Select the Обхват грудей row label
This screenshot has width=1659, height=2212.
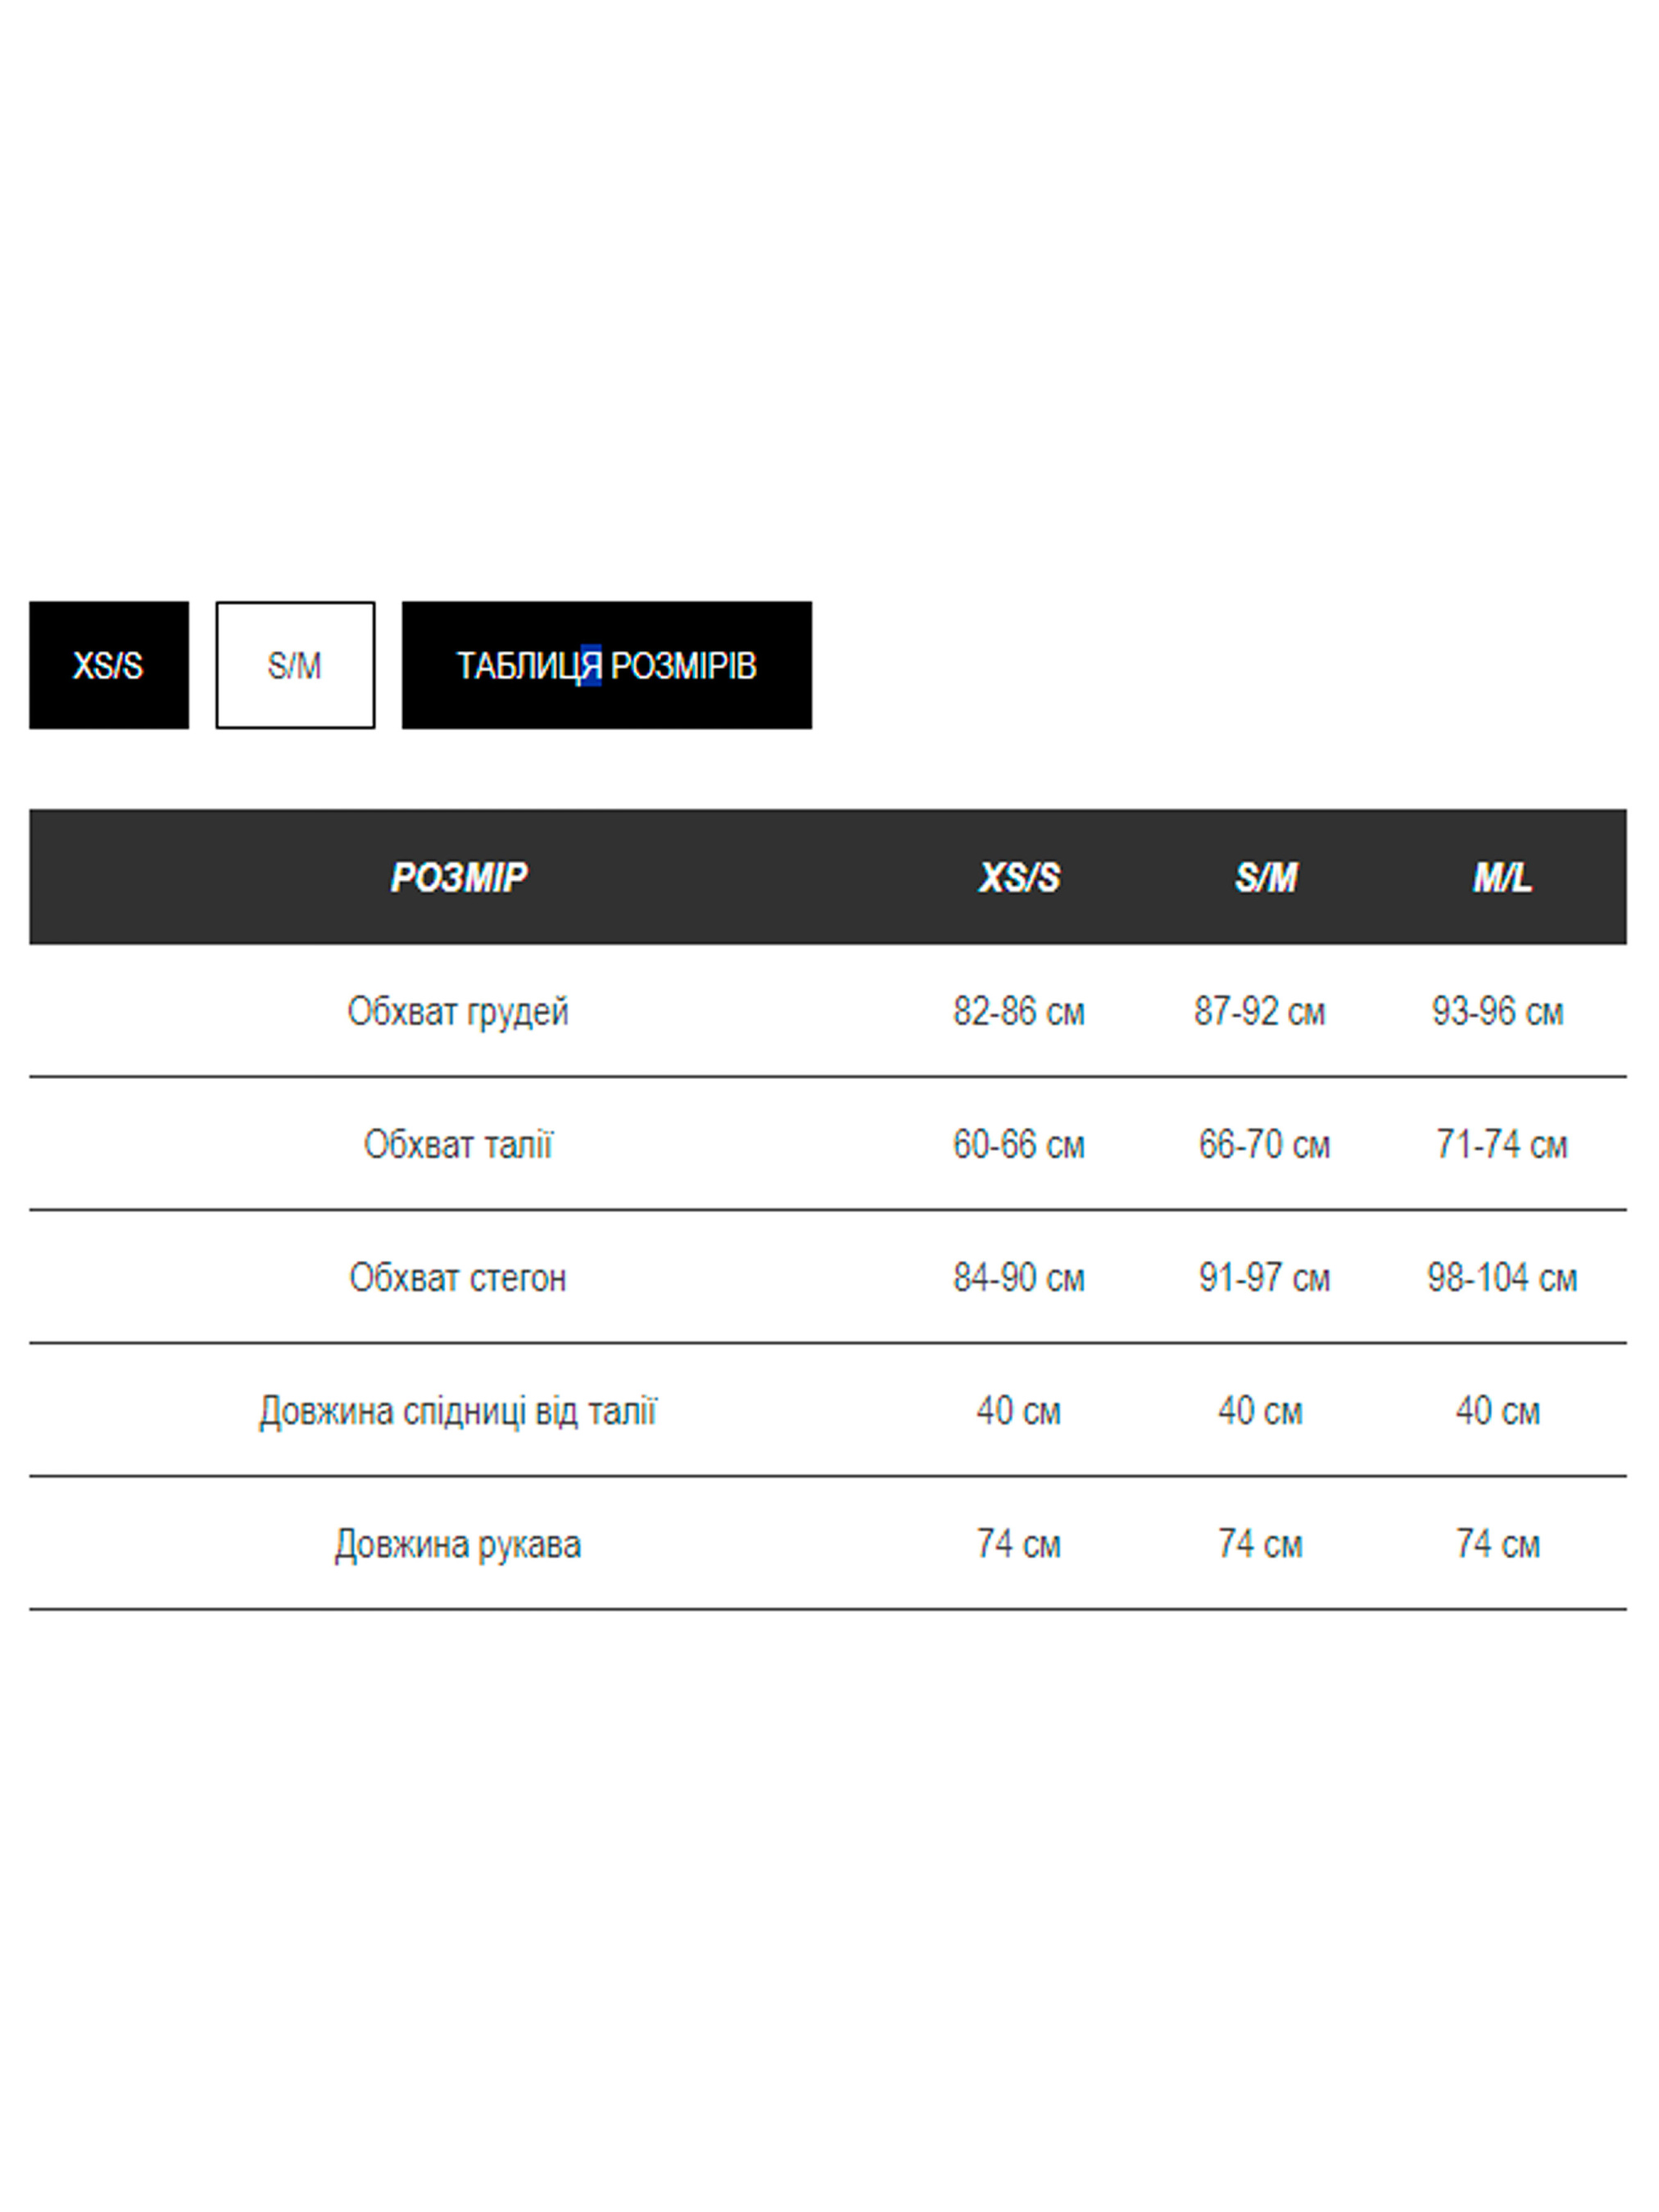458,1011
